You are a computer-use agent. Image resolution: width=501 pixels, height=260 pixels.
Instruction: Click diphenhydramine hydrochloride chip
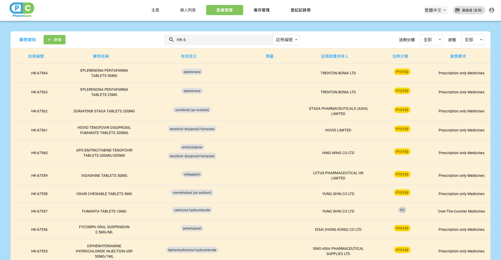[x=192, y=250]
